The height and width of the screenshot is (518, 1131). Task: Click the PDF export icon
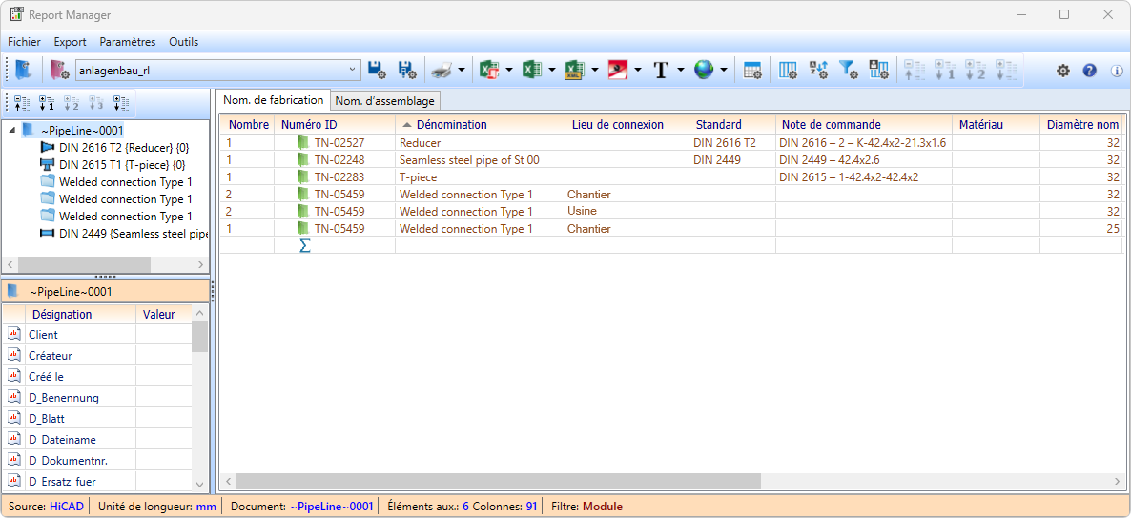pyautogui.click(x=617, y=70)
